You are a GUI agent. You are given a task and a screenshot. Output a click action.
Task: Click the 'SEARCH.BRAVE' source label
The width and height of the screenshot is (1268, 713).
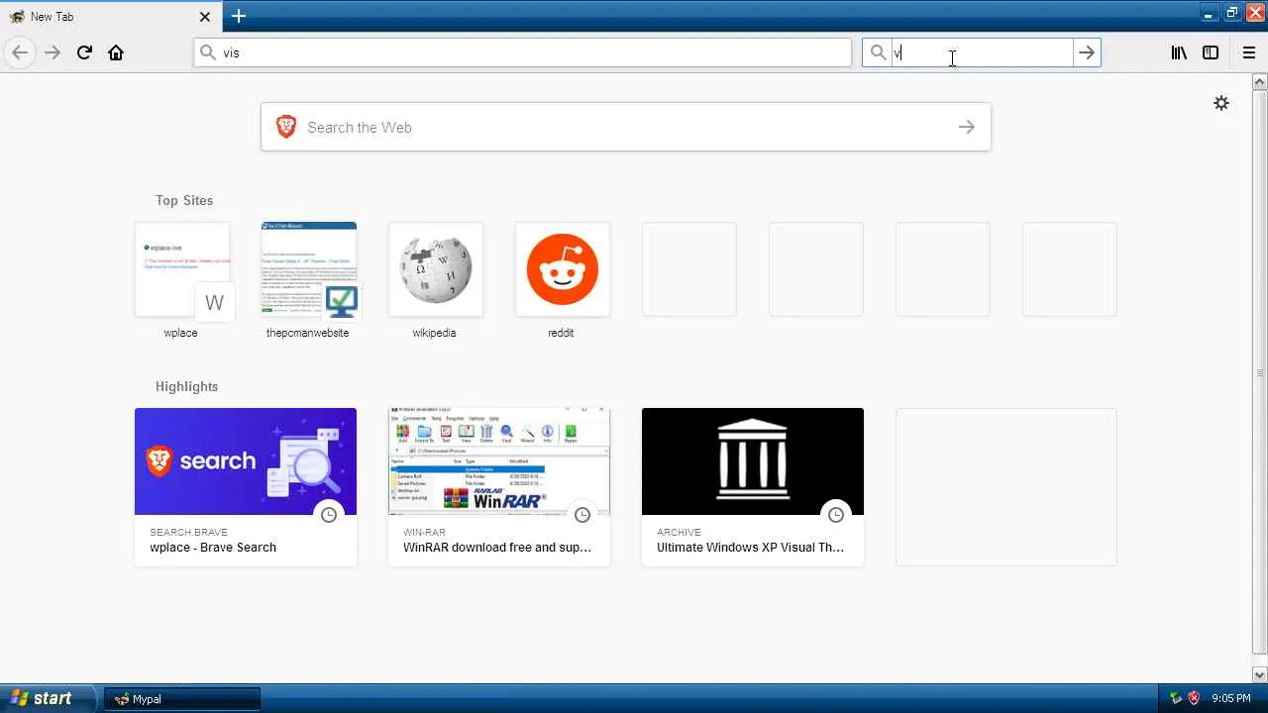188,532
